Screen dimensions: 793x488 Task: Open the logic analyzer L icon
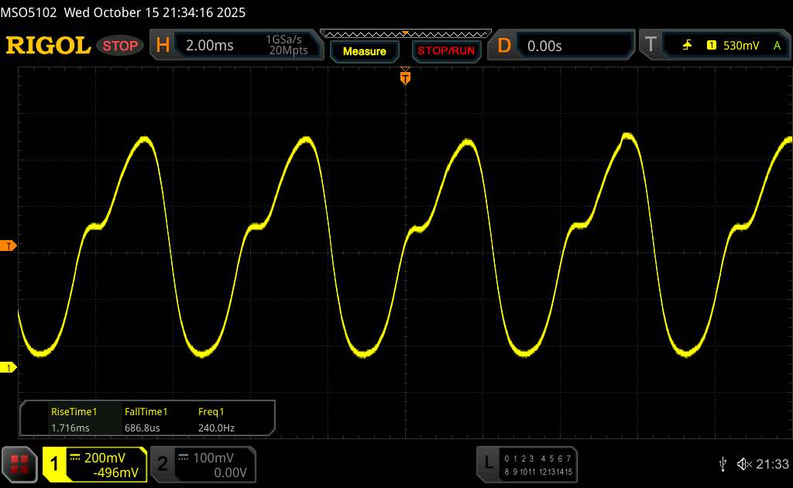pyautogui.click(x=488, y=463)
